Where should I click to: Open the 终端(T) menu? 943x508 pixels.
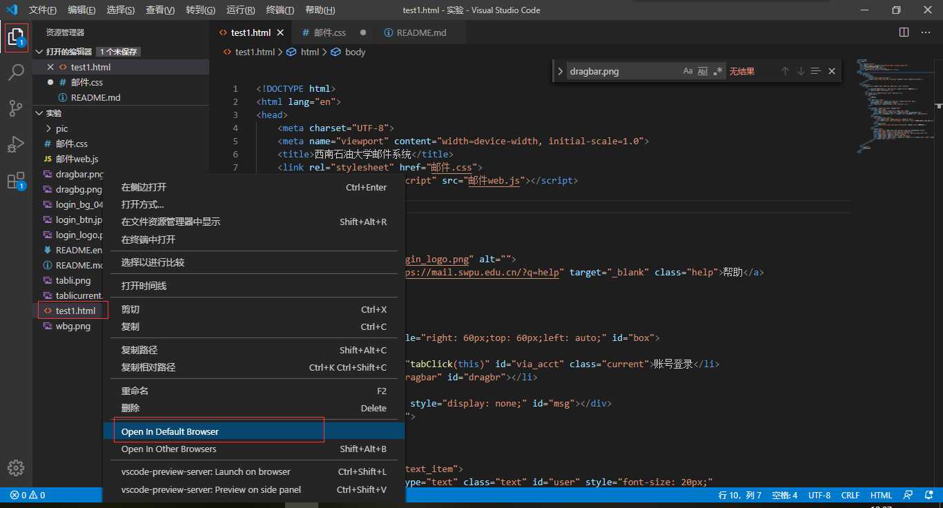(280, 10)
